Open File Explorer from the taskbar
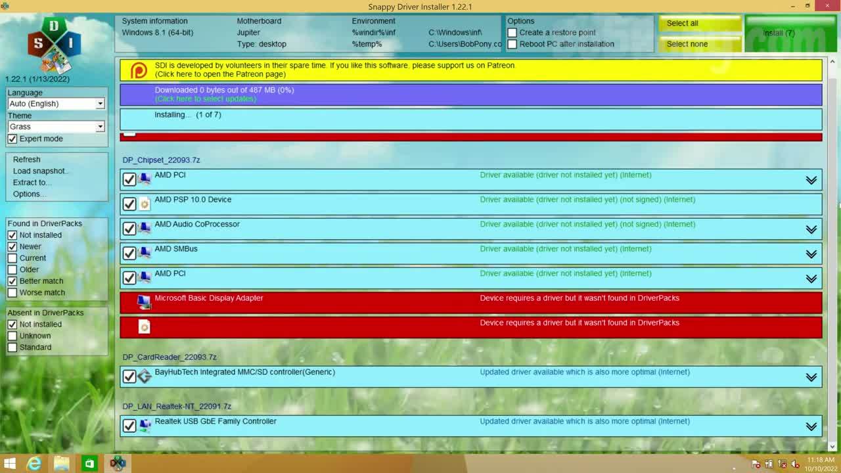 point(61,464)
